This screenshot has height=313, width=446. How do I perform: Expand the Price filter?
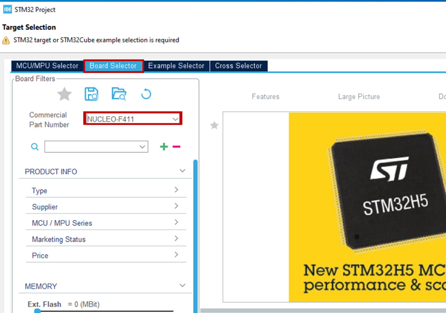[176, 254]
